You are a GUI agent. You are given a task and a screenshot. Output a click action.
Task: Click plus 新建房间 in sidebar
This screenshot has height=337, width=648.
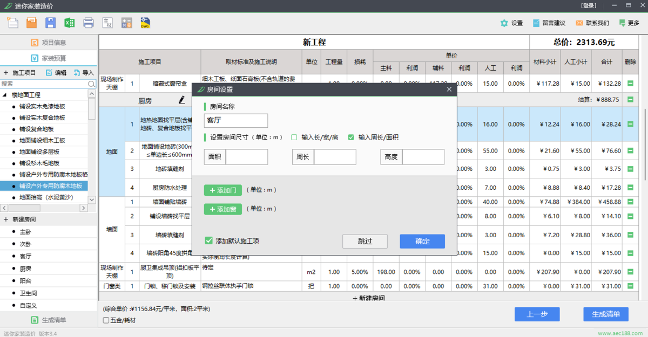19,219
